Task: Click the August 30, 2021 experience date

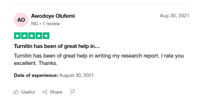Action: [x=76, y=75]
